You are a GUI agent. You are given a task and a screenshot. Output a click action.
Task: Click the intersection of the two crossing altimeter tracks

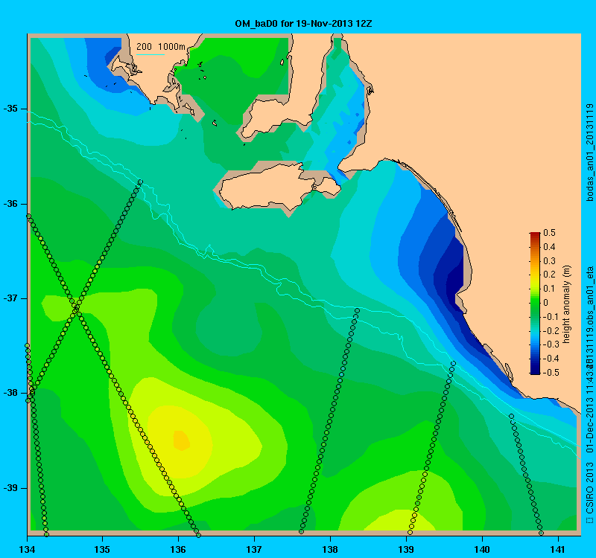tap(76, 310)
